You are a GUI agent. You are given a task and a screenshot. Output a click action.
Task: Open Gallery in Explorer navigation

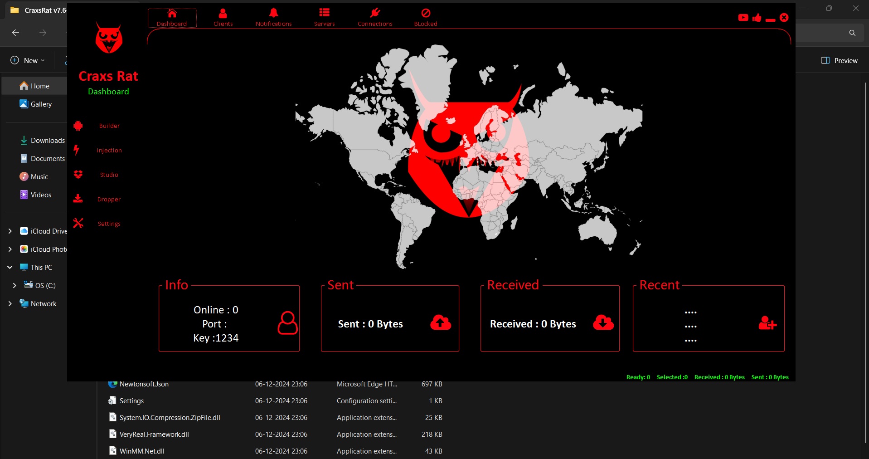tap(35, 104)
